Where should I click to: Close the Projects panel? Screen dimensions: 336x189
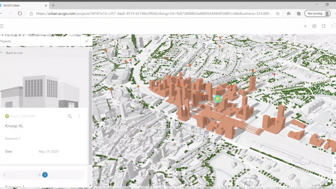click(87, 41)
